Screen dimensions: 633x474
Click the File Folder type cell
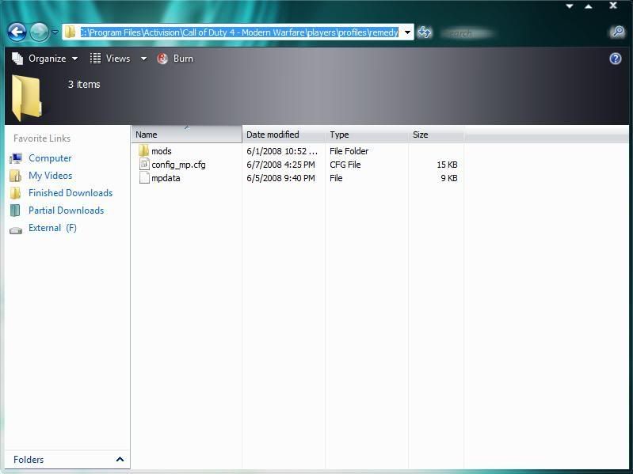(349, 151)
